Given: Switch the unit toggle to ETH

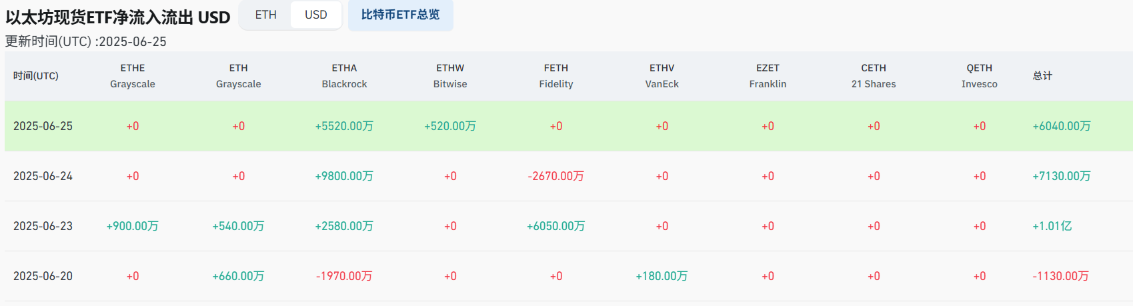Looking at the screenshot, I should 265,15.
